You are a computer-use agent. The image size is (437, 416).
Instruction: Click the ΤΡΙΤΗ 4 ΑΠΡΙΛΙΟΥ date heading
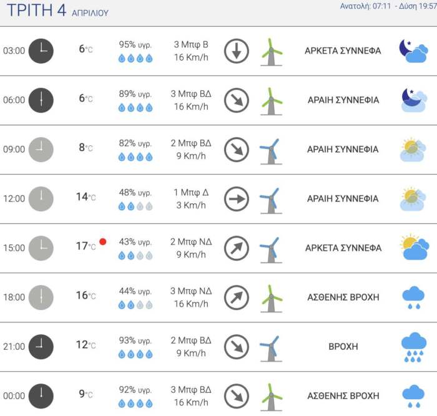tap(57, 11)
